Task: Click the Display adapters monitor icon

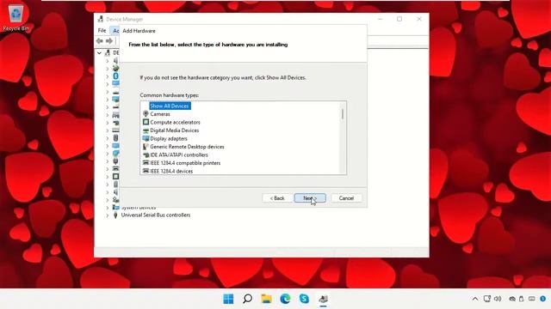Action: pos(145,138)
